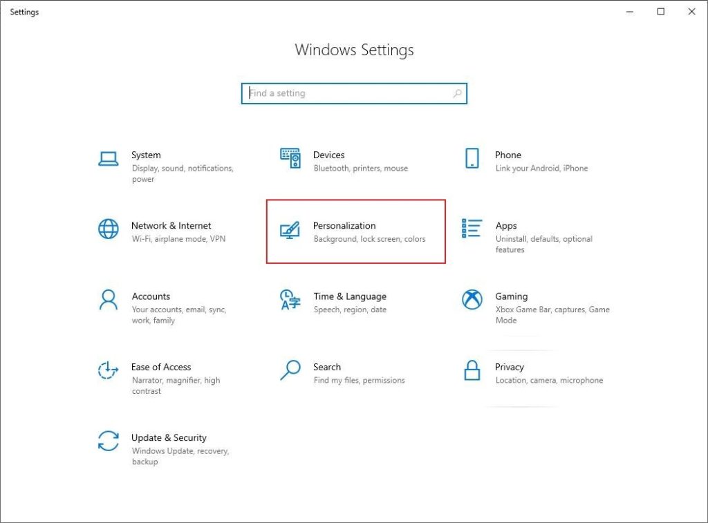708x523 pixels.
Task: Click the Privacy lock icon
Action: 472,370
